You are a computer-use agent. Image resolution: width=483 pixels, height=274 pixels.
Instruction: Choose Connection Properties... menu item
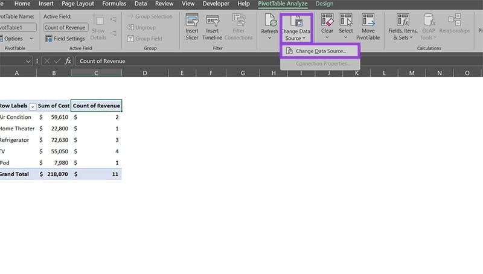(x=320, y=64)
